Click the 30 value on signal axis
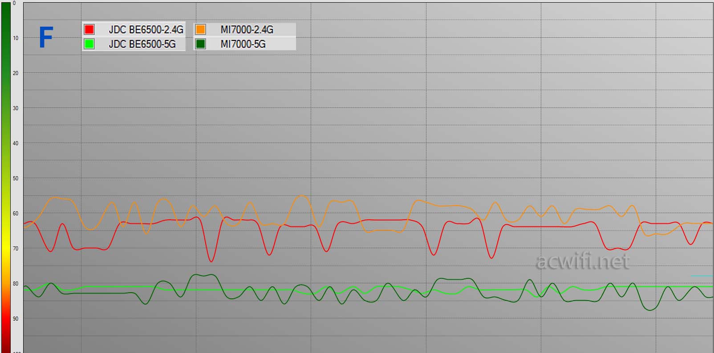 coord(16,108)
